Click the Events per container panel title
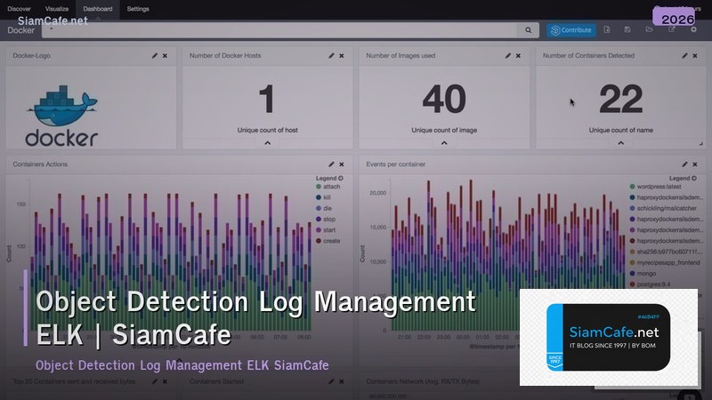Image resolution: width=712 pixels, height=400 pixels. [395, 164]
